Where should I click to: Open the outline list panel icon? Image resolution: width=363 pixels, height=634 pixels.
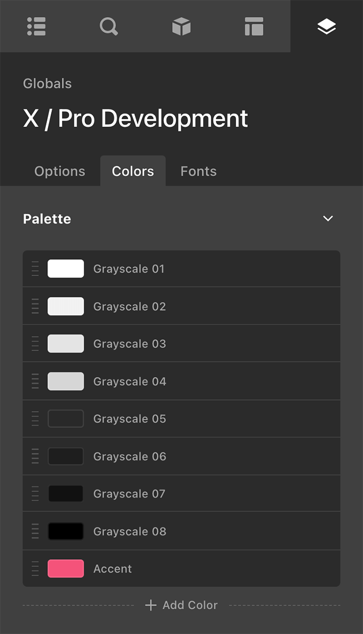tap(36, 26)
